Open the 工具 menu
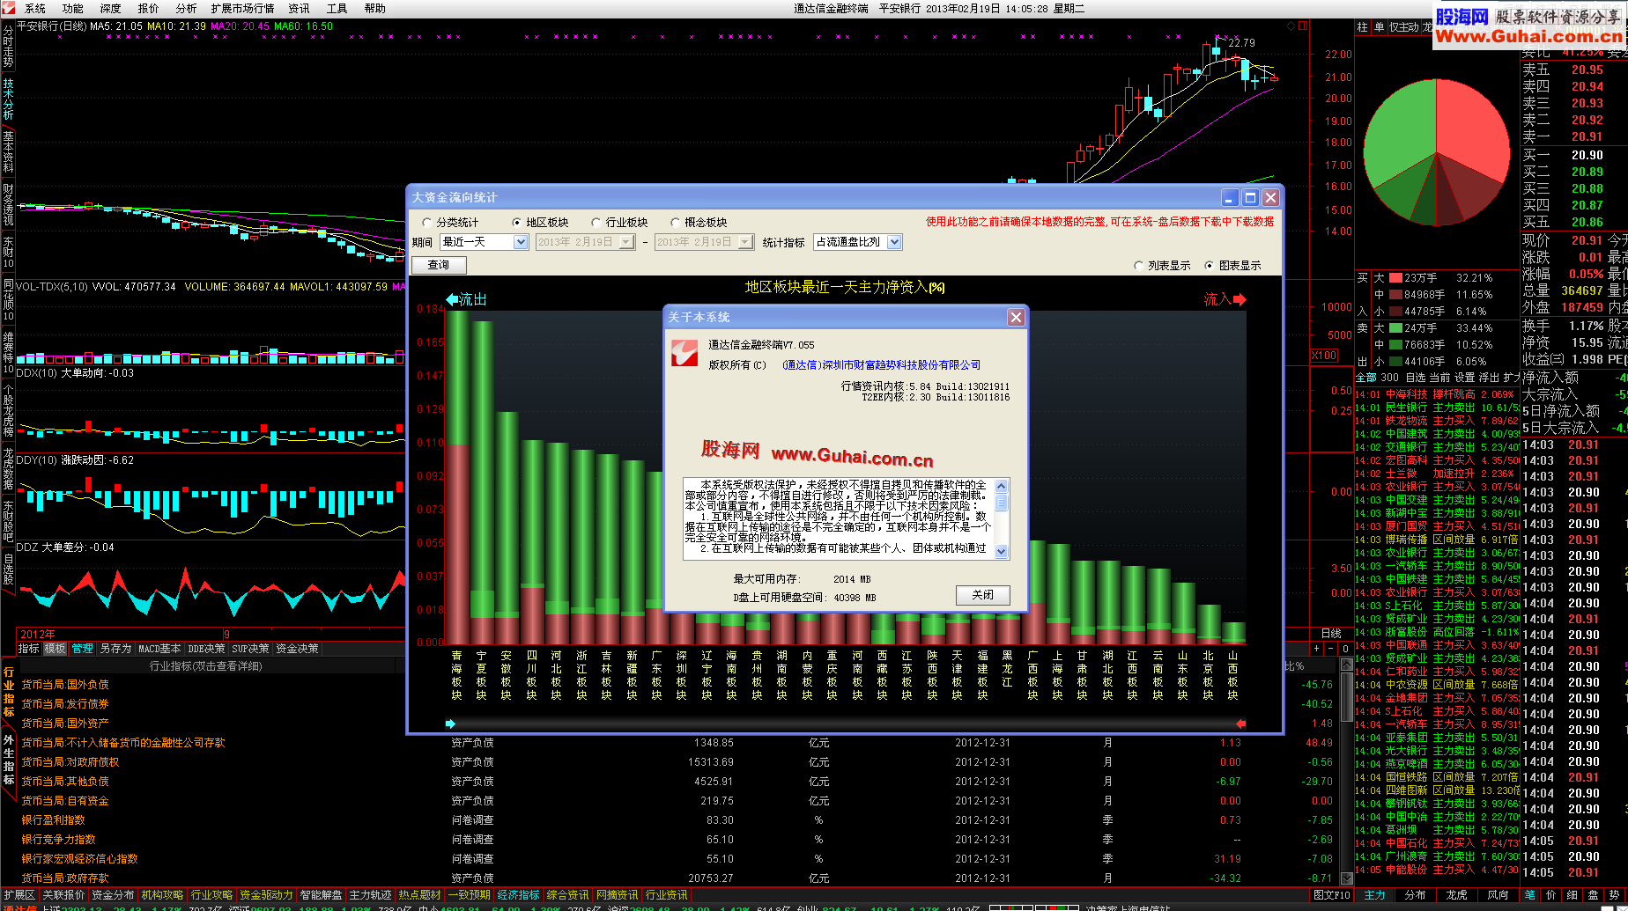This screenshot has height=911, width=1628. coord(337,8)
